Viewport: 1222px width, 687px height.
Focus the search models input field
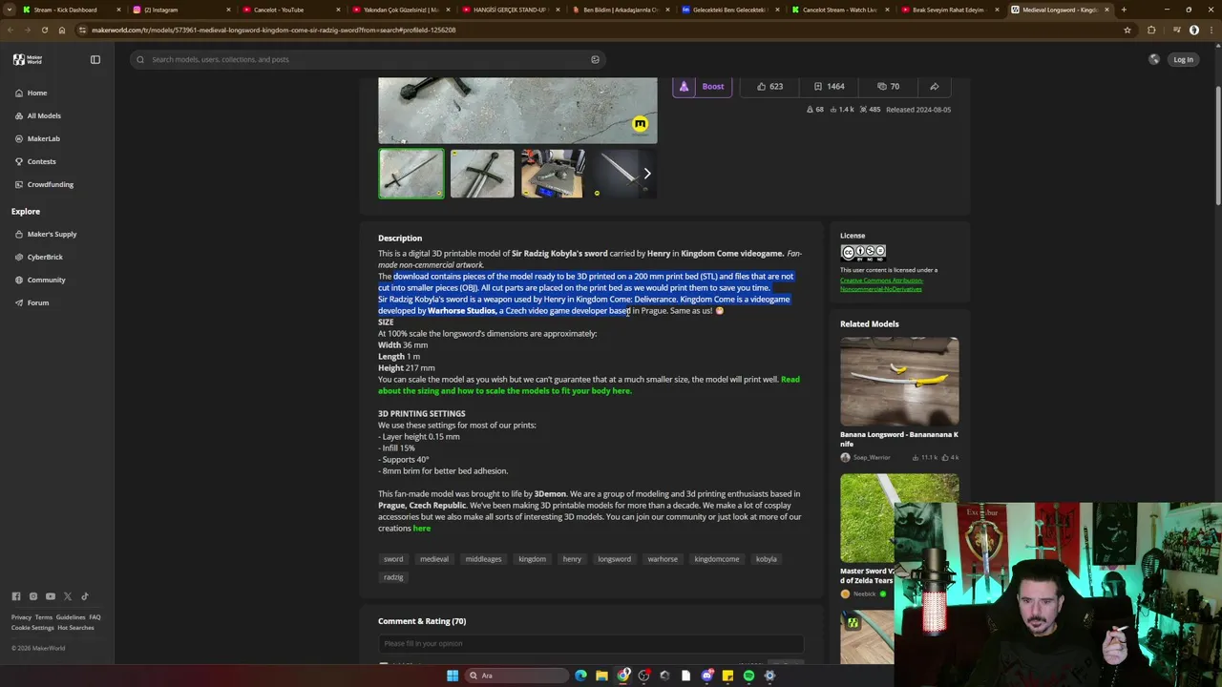click(x=369, y=59)
